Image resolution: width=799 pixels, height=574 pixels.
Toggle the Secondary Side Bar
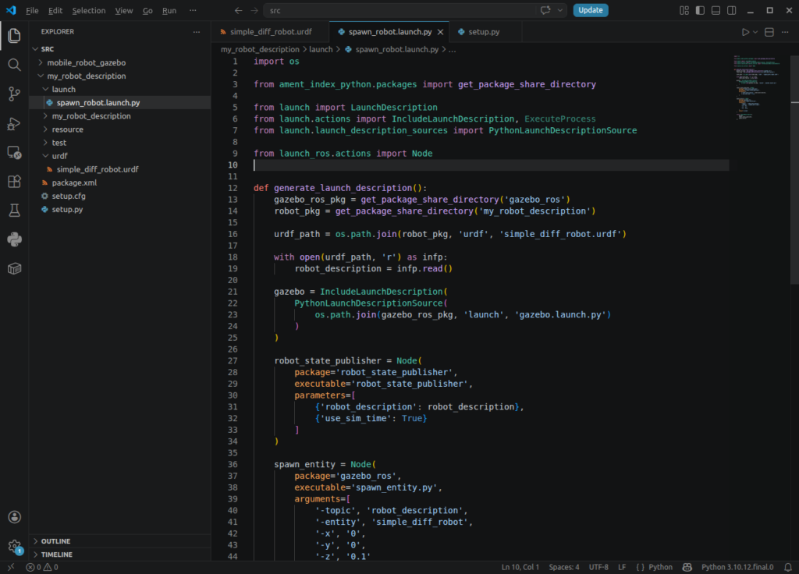point(732,10)
